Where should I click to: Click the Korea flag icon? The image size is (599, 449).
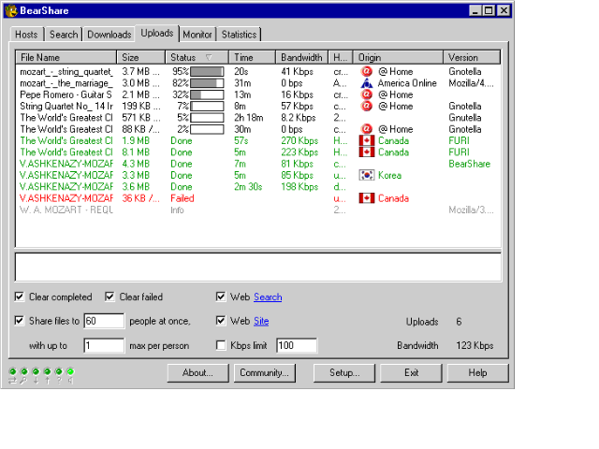(367, 175)
